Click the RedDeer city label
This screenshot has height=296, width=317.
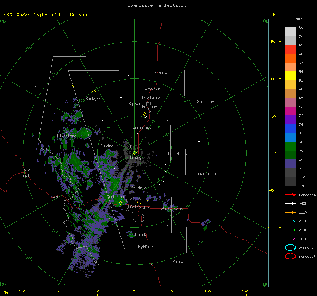pos(149,107)
